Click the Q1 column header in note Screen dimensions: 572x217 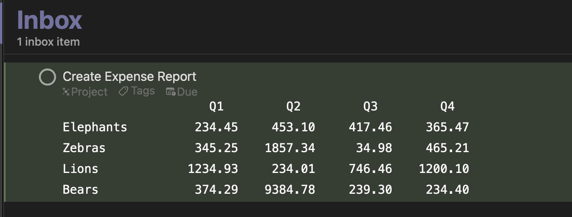tap(217, 106)
